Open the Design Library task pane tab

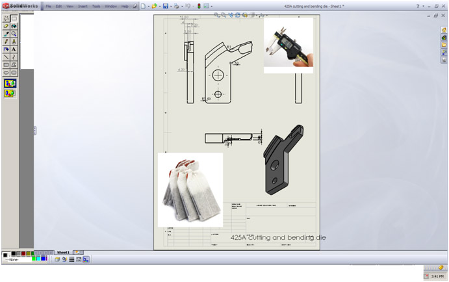tap(444, 37)
